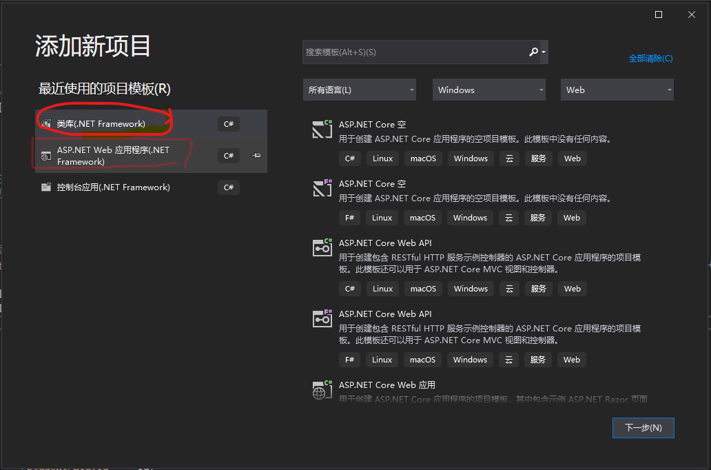This screenshot has height=470, width=711.
Task: Click the search magnifier icon
Action: point(533,52)
